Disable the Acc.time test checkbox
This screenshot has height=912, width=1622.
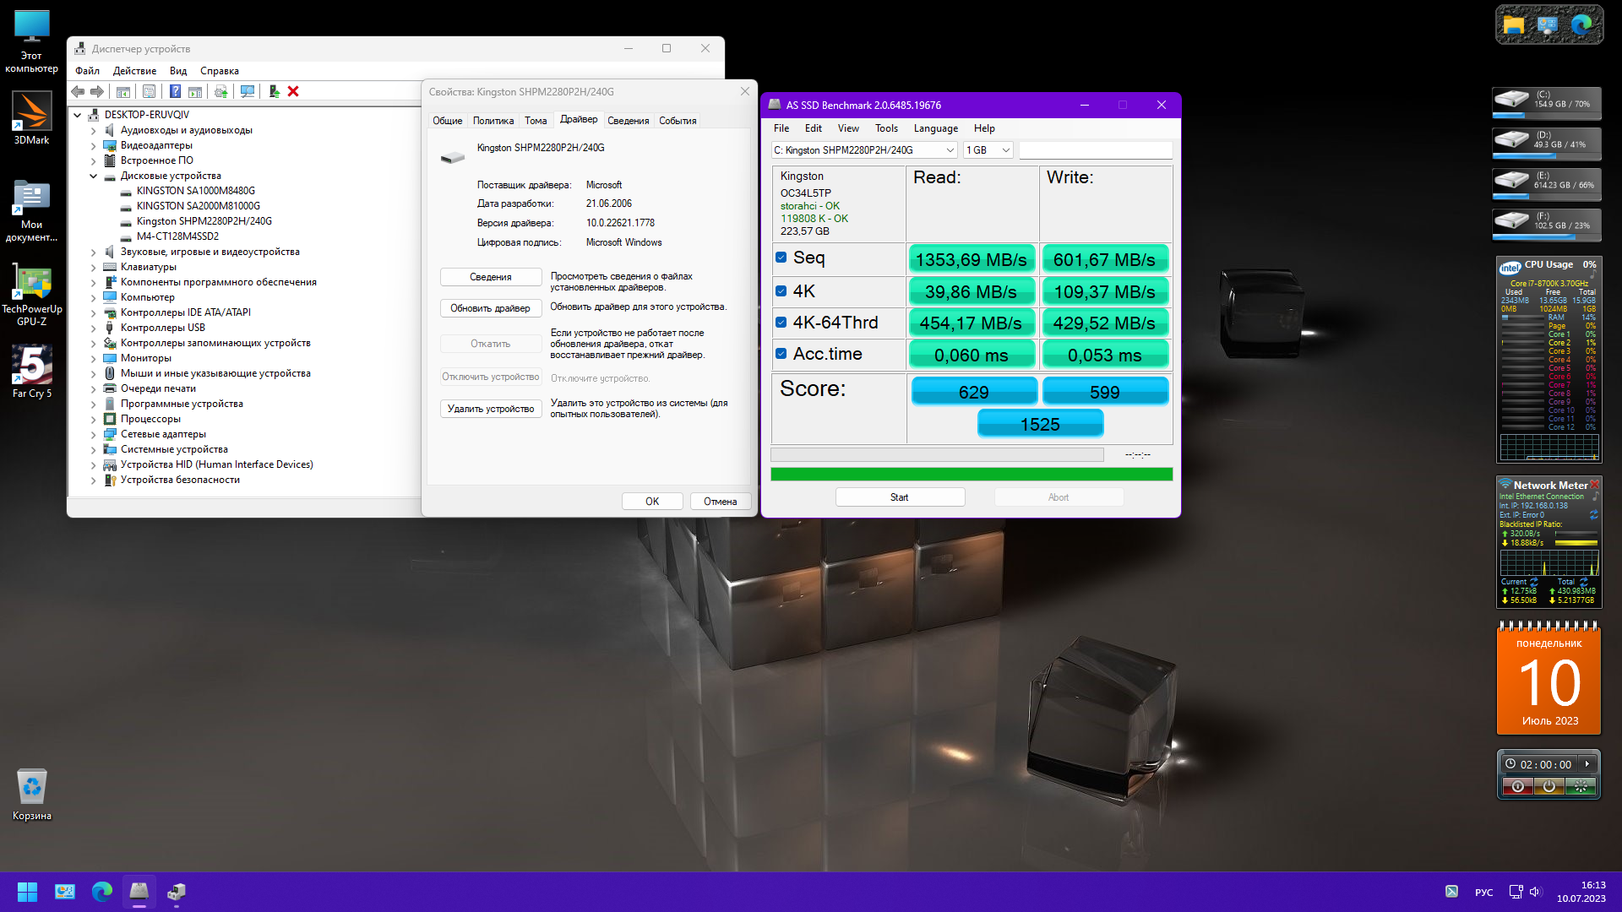pyautogui.click(x=781, y=354)
